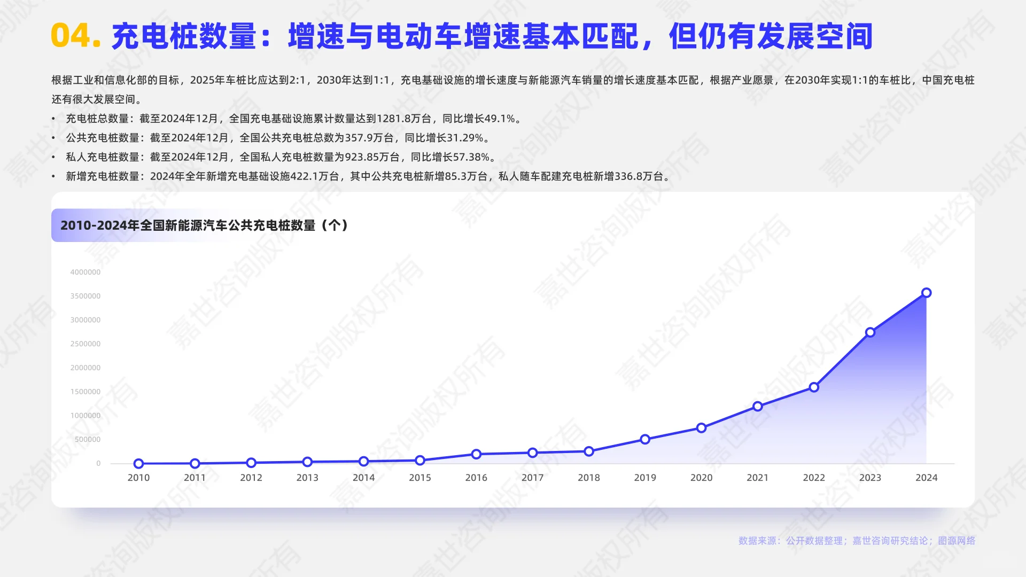Select the 2020 data point circle
This screenshot has height=577, width=1026.
(x=701, y=427)
